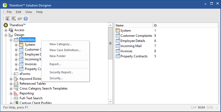Click the Therefore app icon in title bar
Screen dimensions: 221x112
click(5, 5)
